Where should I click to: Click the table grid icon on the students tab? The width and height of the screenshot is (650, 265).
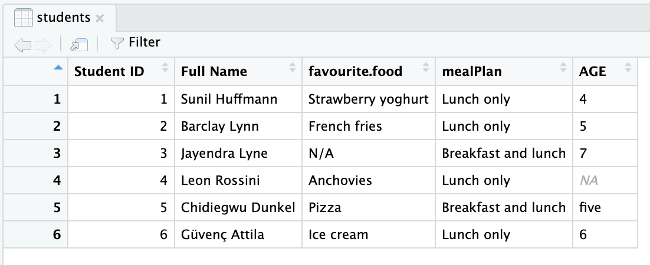click(x=23, y=18)
